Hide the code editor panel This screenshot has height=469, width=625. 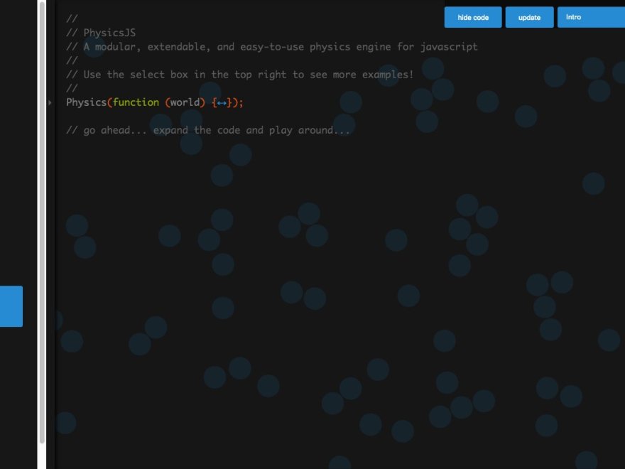[x=472, y=17]
